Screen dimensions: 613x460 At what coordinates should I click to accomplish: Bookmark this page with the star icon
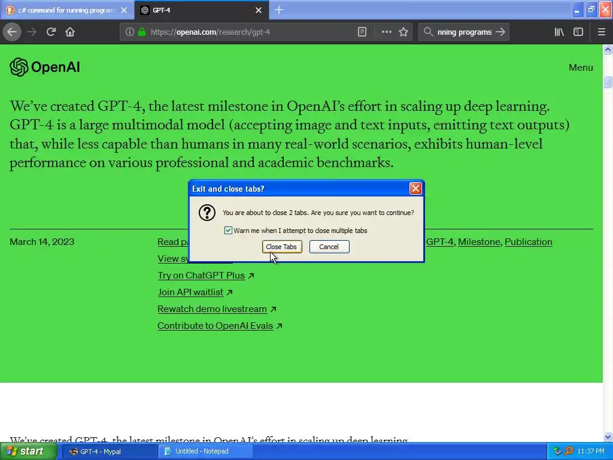pyautogui.click(x=403, y=32)
